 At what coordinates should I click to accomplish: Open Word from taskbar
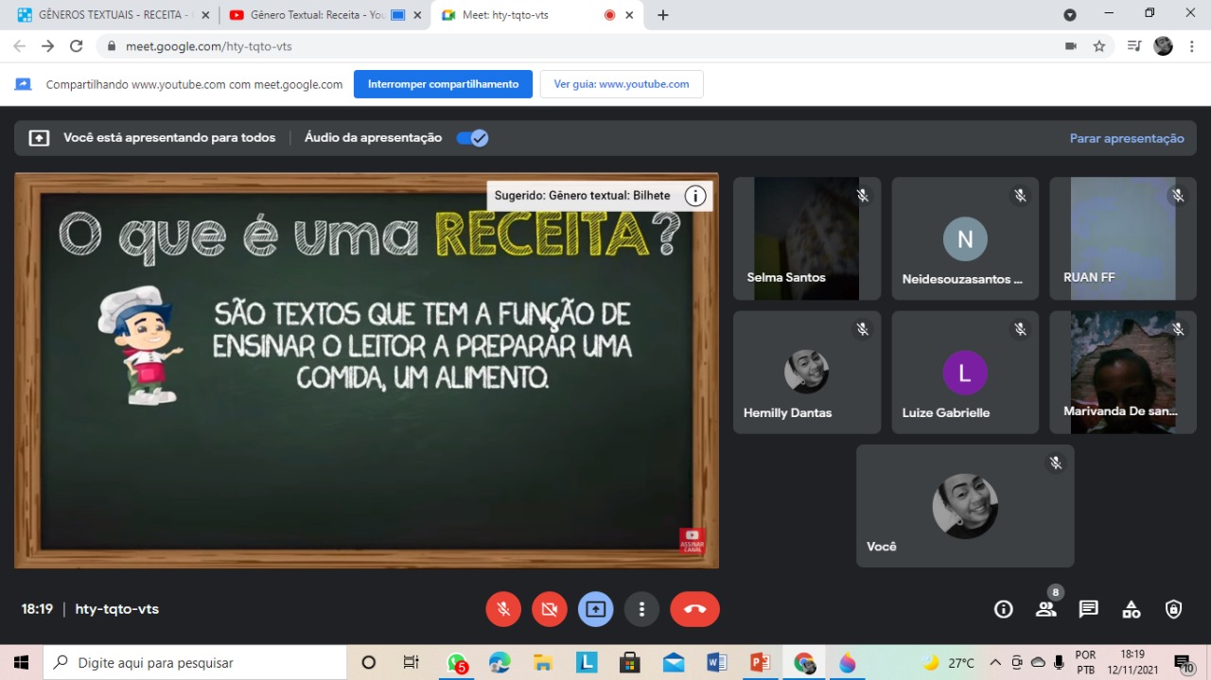[716, 662]
